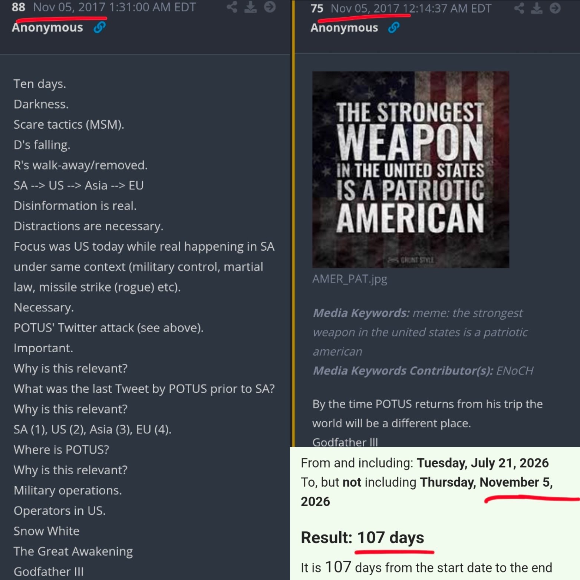Click share icon on post 75
Screen dimensions: 580x580
pos(519,8)
